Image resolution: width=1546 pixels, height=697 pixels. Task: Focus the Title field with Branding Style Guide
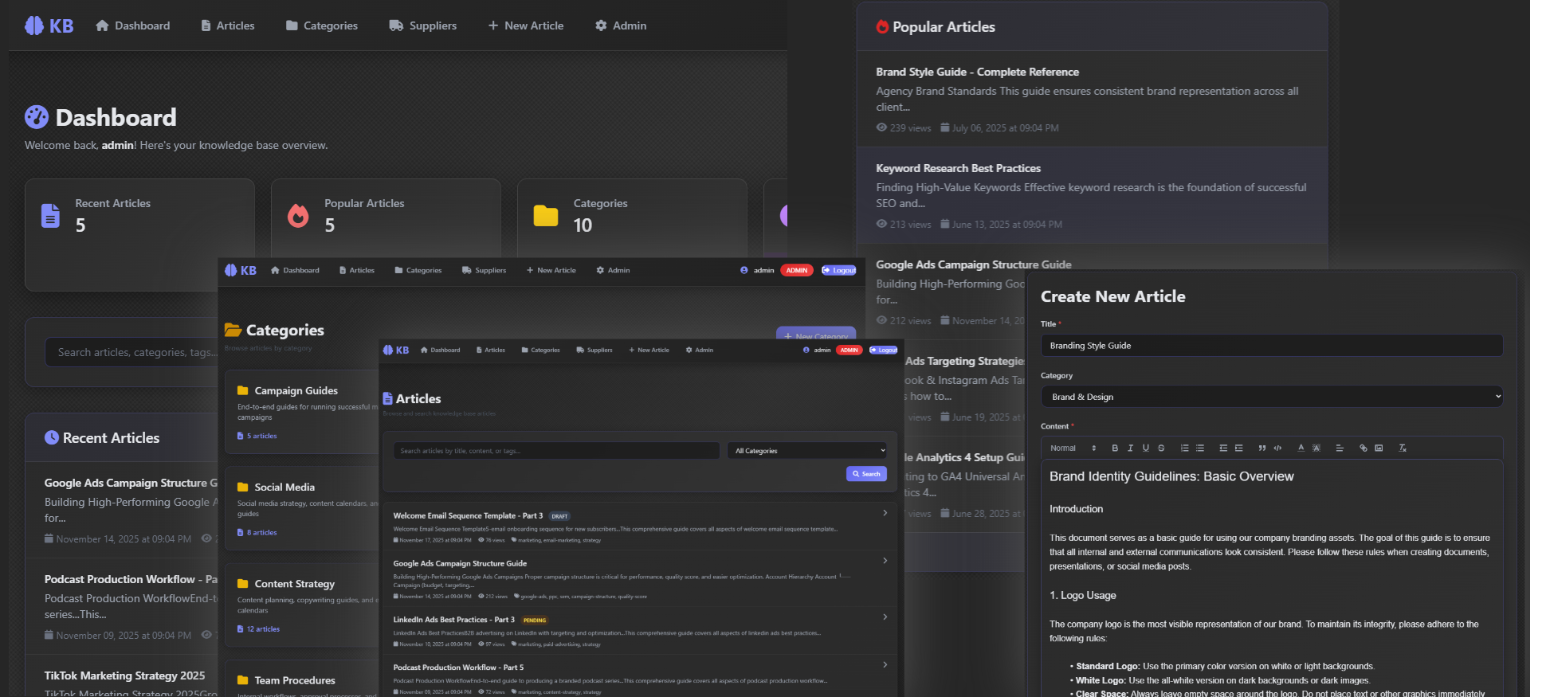[x=1272, y=346]
